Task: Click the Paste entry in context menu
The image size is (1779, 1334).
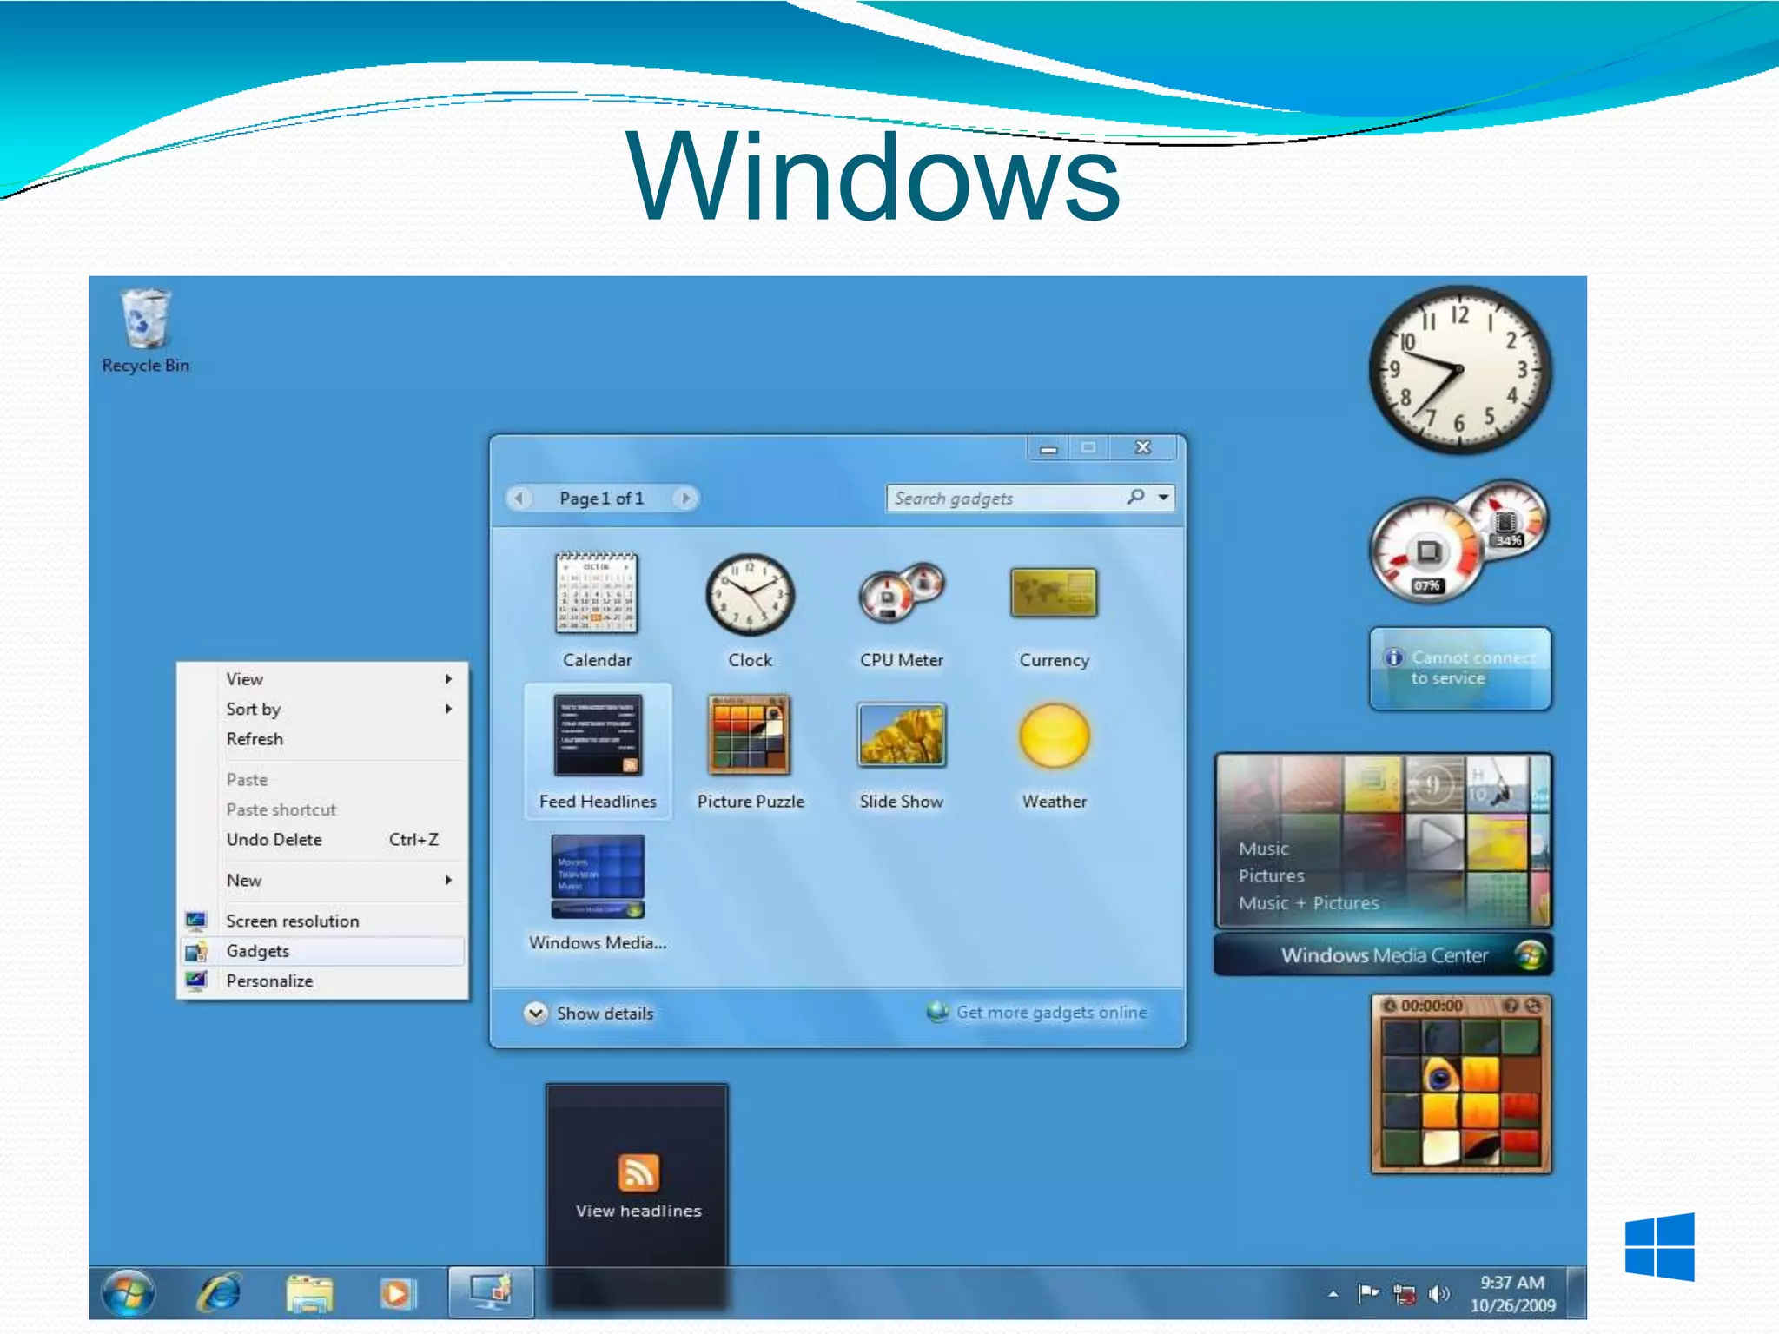Action: [321, 780]
